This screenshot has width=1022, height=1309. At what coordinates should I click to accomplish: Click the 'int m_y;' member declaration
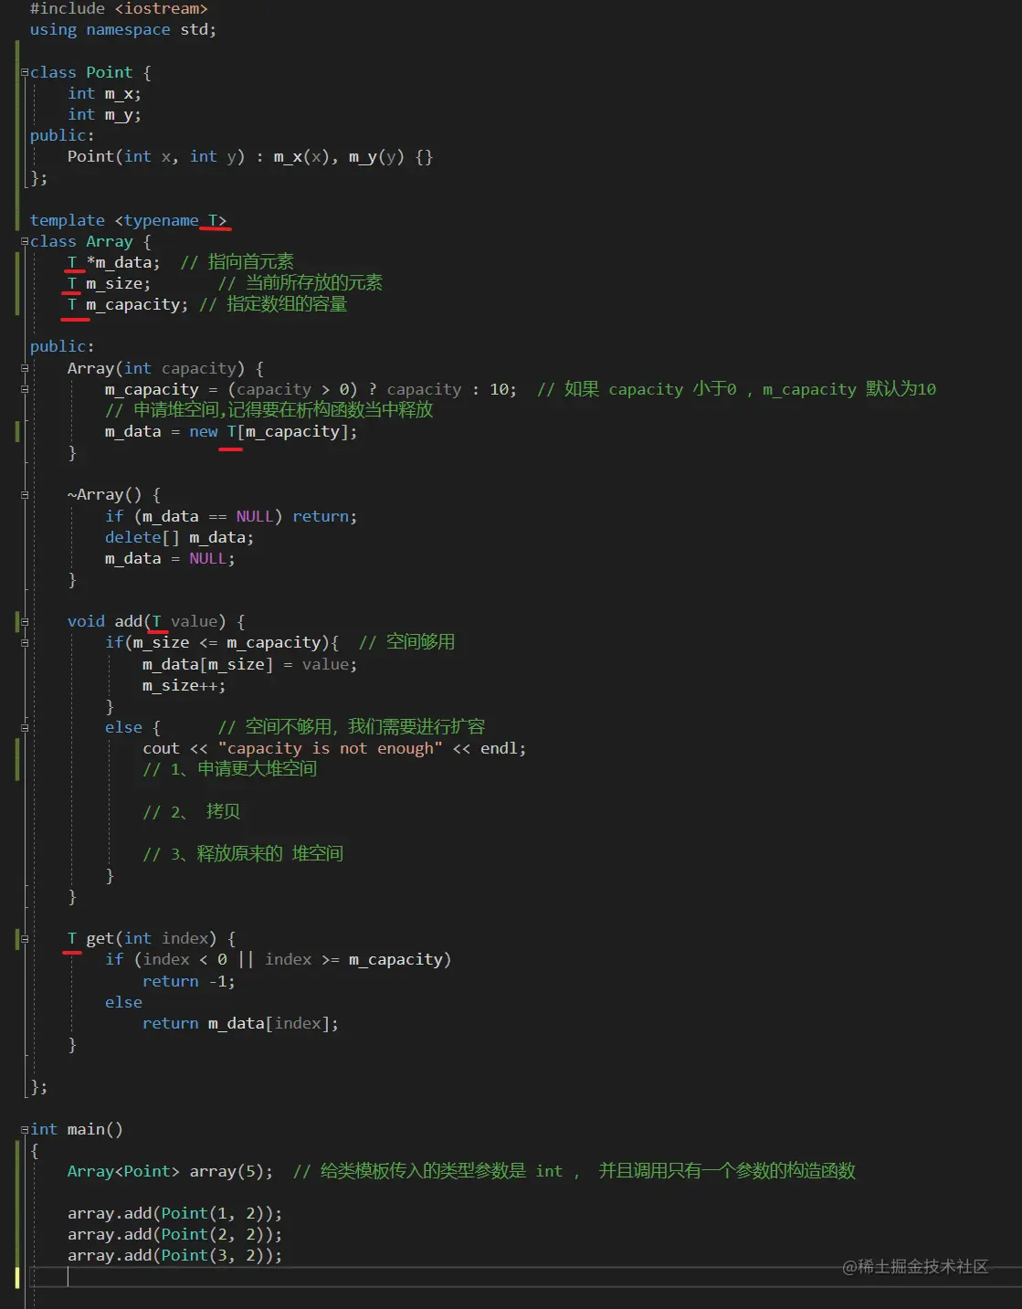(104, 114)
